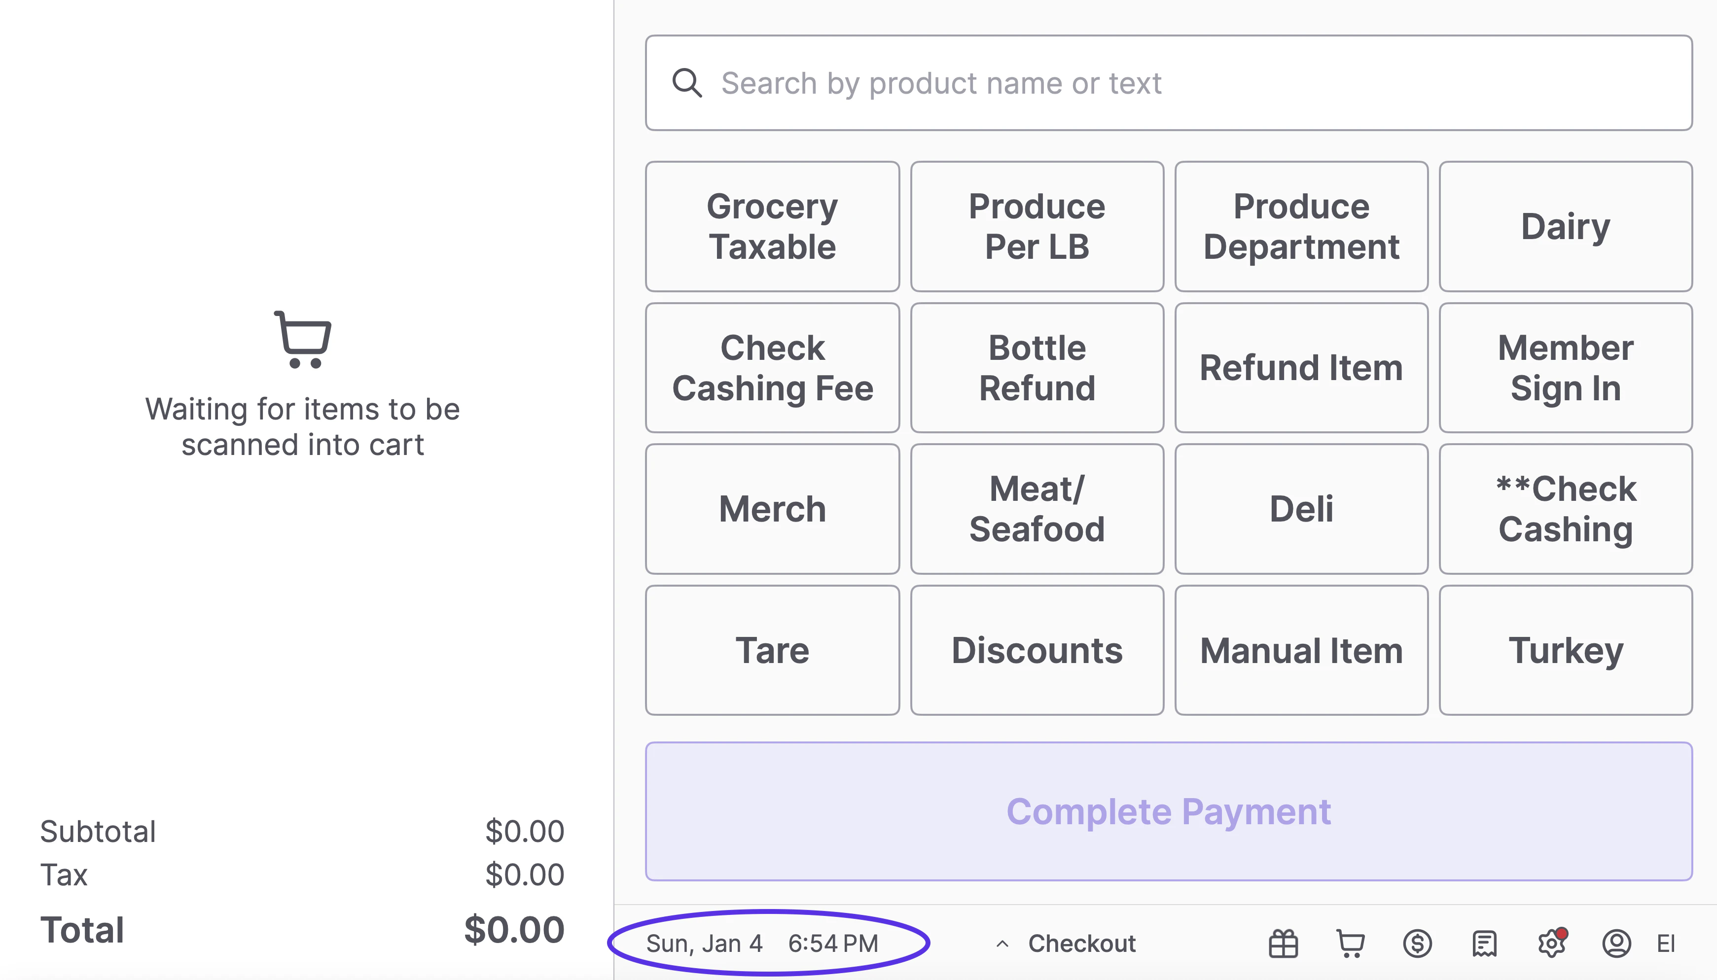Screen dimensions: 1717x980
Task: Open the receipts icon
Action: pos(1484,943)
